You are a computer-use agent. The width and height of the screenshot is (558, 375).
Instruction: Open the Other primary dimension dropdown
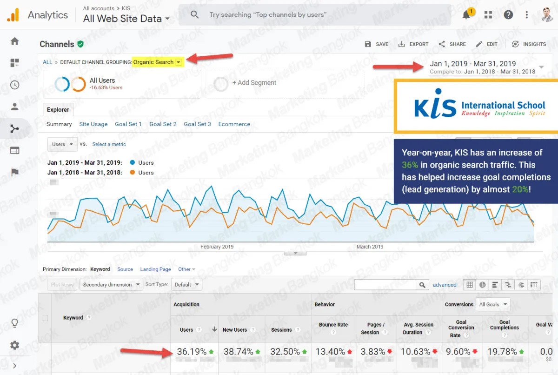tap(186, 269)
